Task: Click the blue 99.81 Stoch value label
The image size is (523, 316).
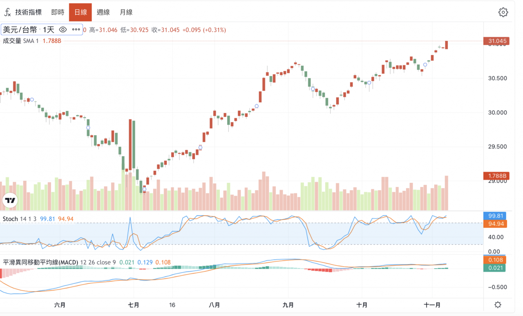Action: click(495, 216)
